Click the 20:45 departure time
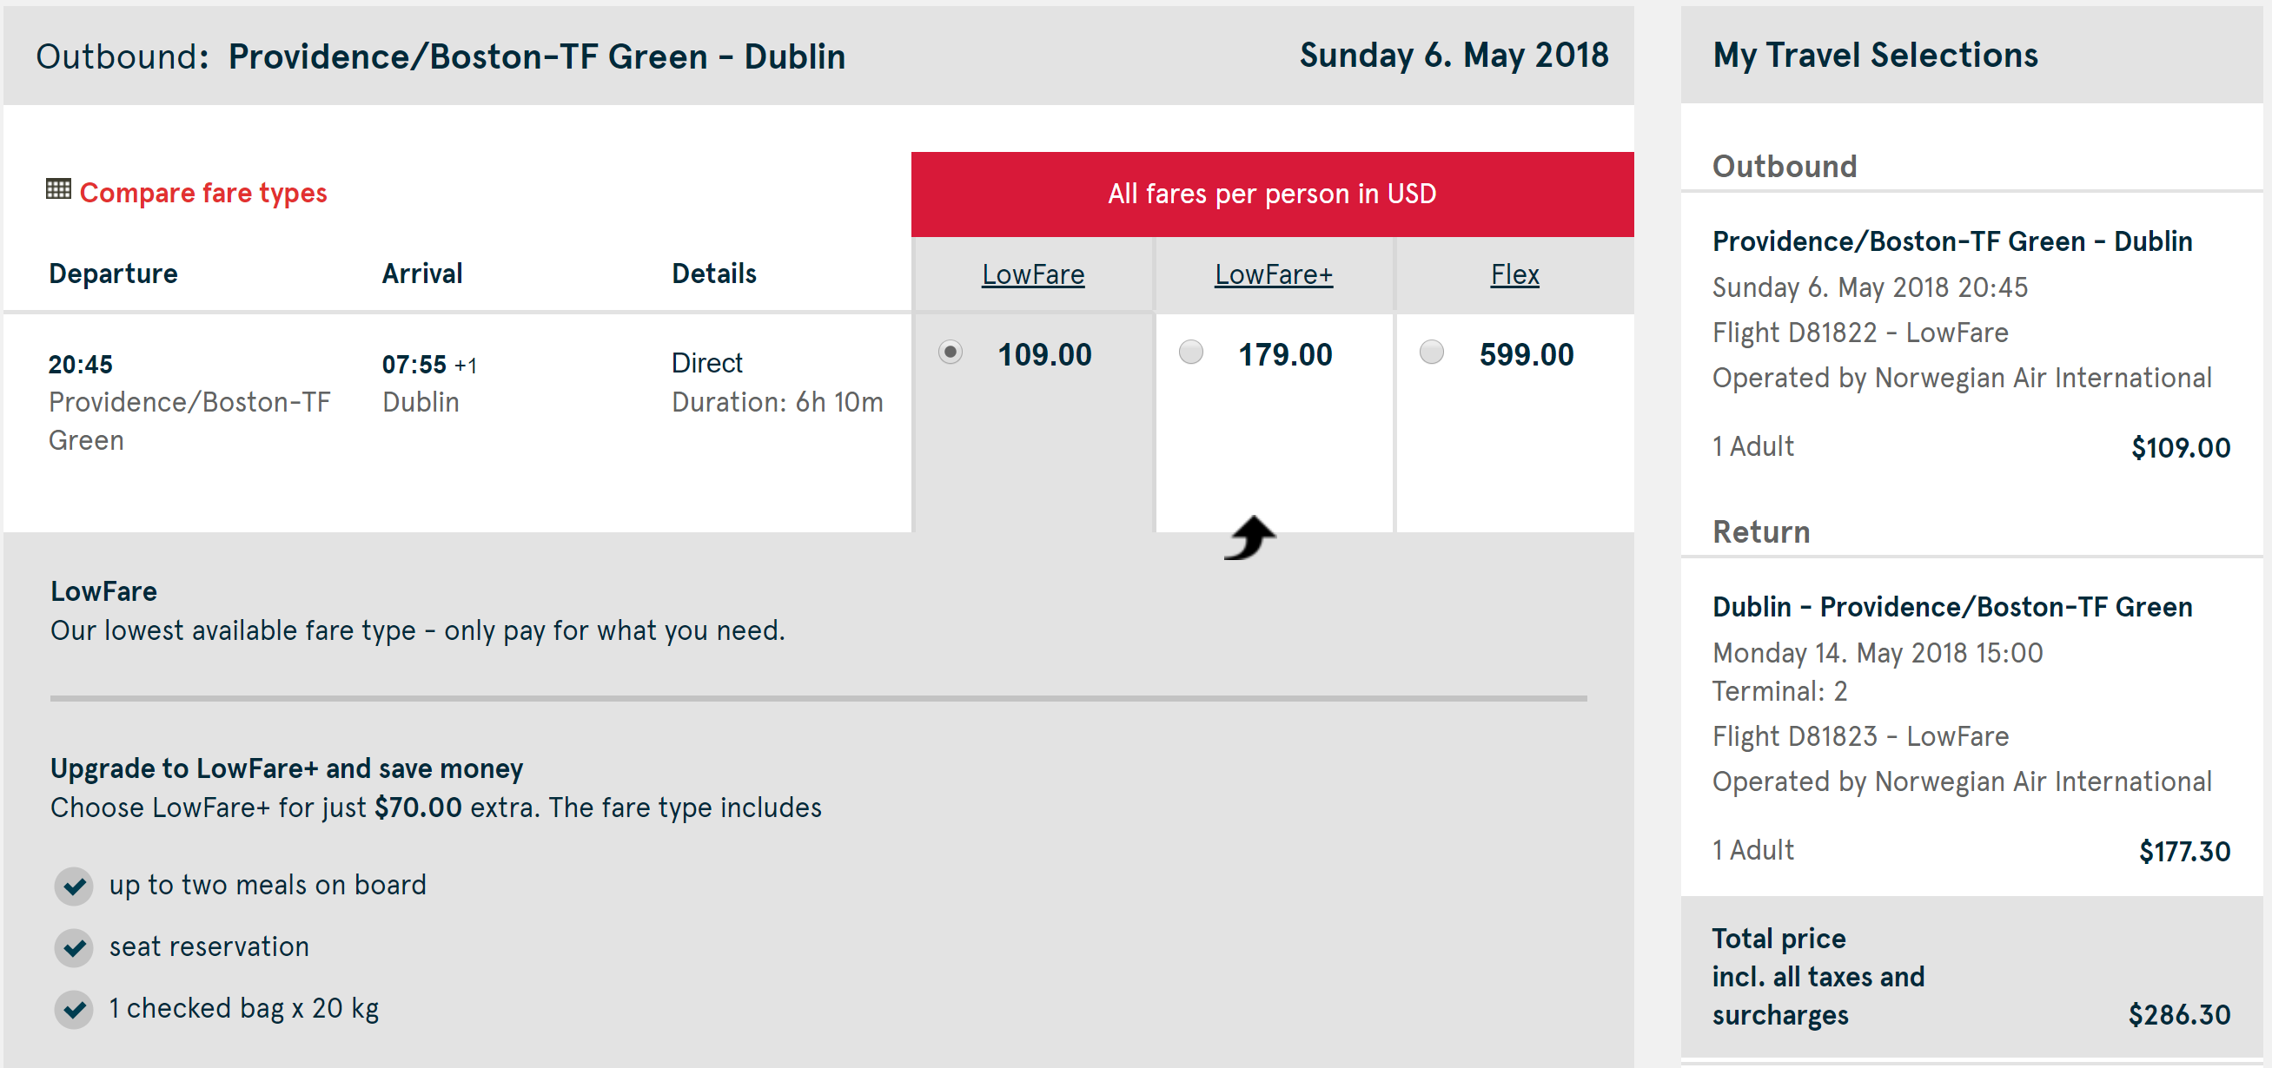 click(80, 365)
